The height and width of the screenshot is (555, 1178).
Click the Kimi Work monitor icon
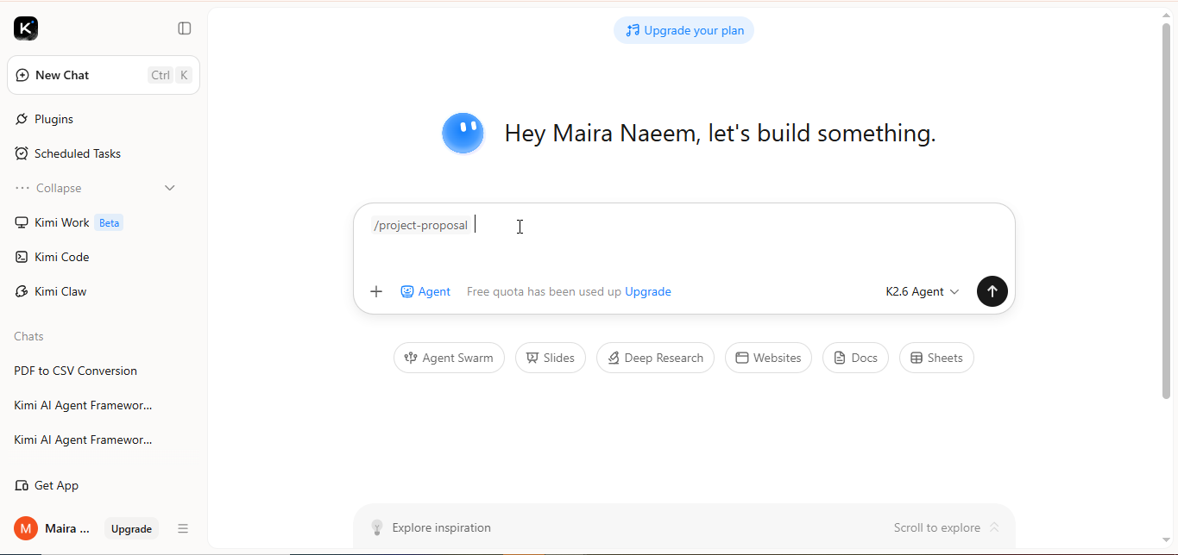tap(22, 222)
